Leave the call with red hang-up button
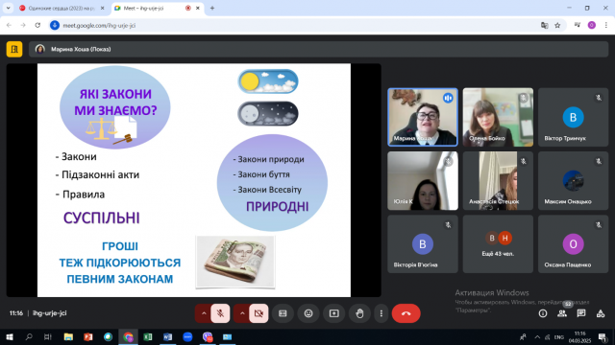Screen dimensions: 615x345 (406, 313)
